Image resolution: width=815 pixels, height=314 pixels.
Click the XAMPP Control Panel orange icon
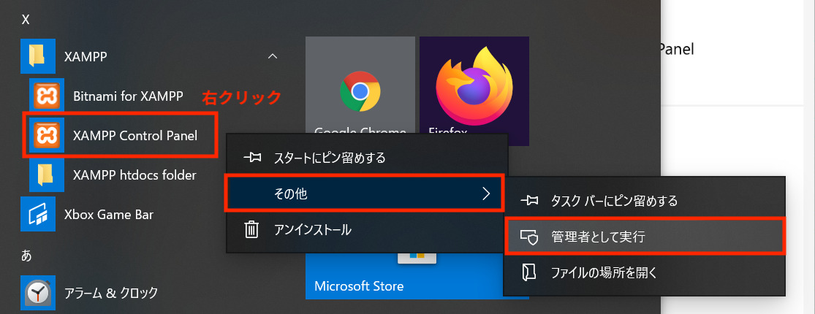(x=47, y=136)
